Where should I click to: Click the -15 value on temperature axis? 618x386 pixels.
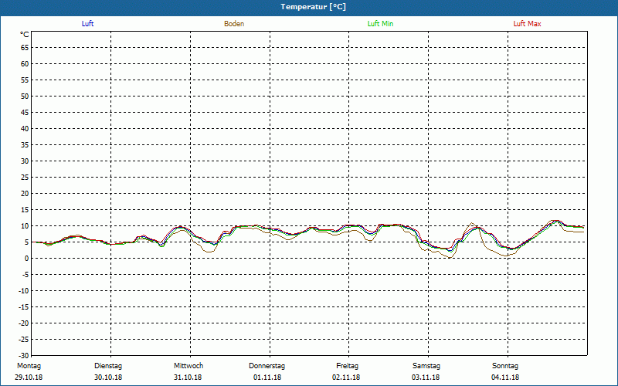[24, 306]
